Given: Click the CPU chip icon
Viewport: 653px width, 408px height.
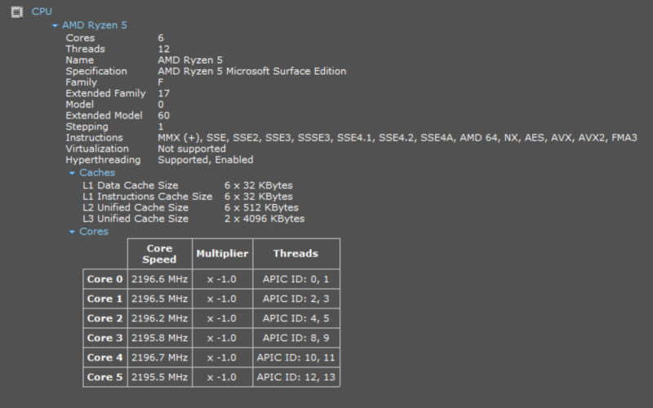Looking at the screenshot, I should pos(16,12).
